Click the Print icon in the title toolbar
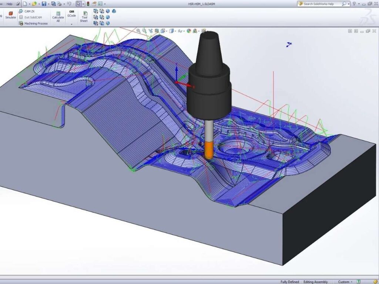The image size is (379, 284). [x=59, y=4]
